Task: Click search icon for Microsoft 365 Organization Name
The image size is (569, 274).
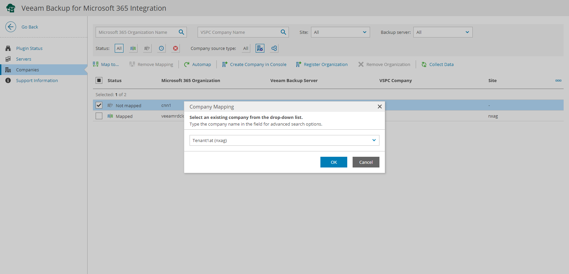Action: pos(182,32)
